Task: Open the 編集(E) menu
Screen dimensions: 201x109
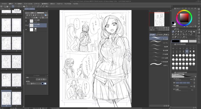Action: pyautogui.click(x=11, y=4)
